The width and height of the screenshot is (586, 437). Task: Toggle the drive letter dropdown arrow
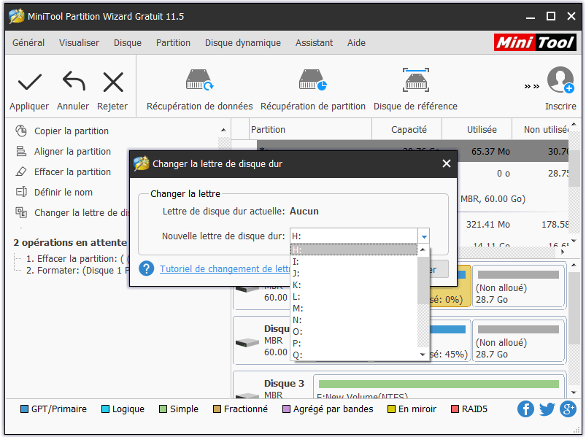pyautogui.click(x=424, y=236)
